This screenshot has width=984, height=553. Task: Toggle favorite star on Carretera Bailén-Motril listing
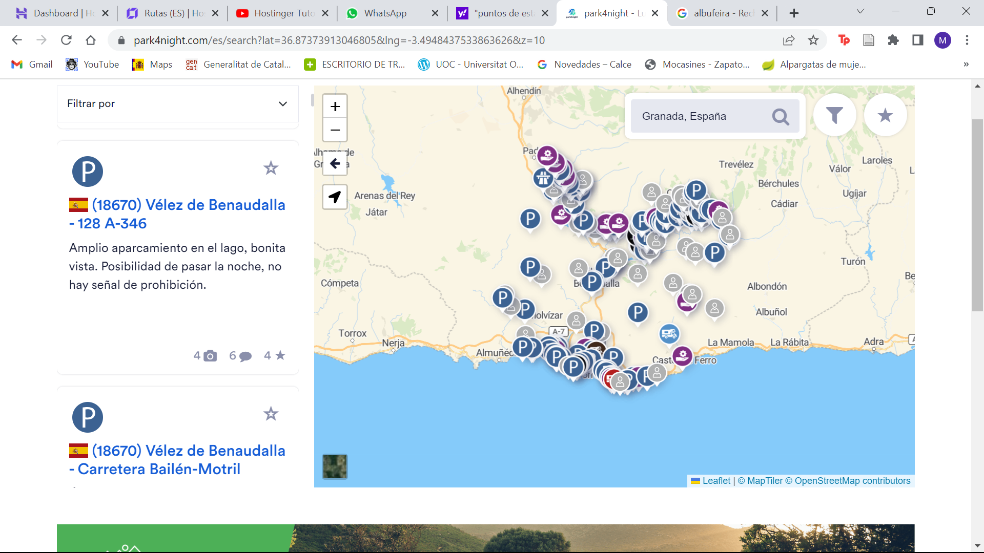271,414
